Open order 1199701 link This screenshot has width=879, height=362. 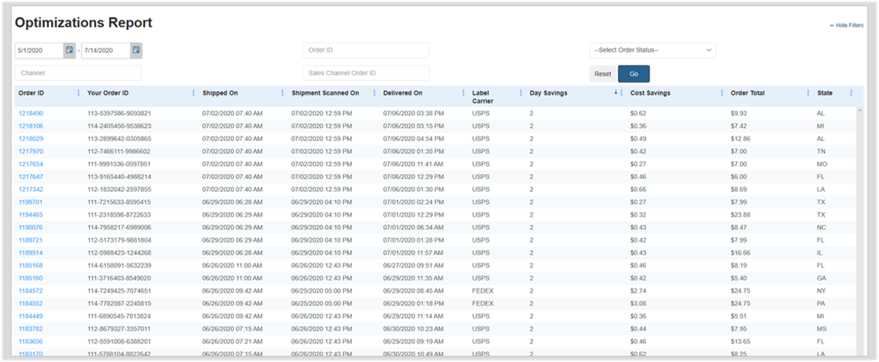click(x=31, y=202)
